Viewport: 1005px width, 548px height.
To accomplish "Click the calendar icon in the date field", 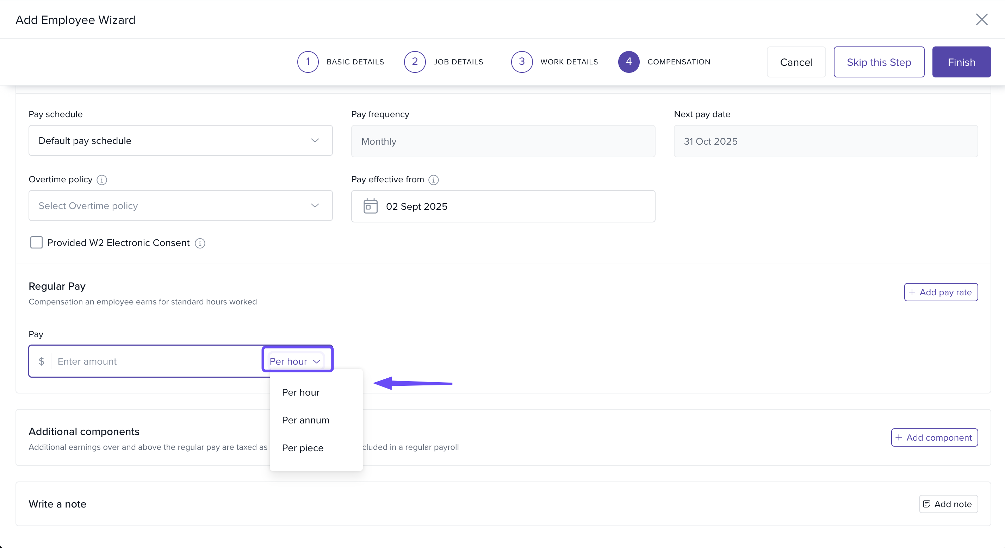I will pyautogui.click(x=370, y=206).
